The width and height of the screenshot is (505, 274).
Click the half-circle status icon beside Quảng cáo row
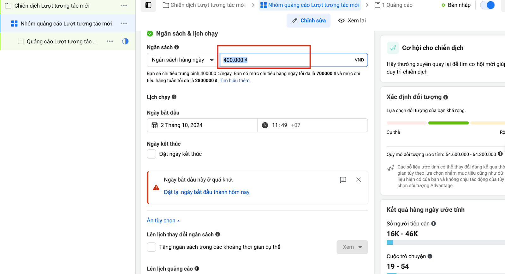(x=125, y=41)
